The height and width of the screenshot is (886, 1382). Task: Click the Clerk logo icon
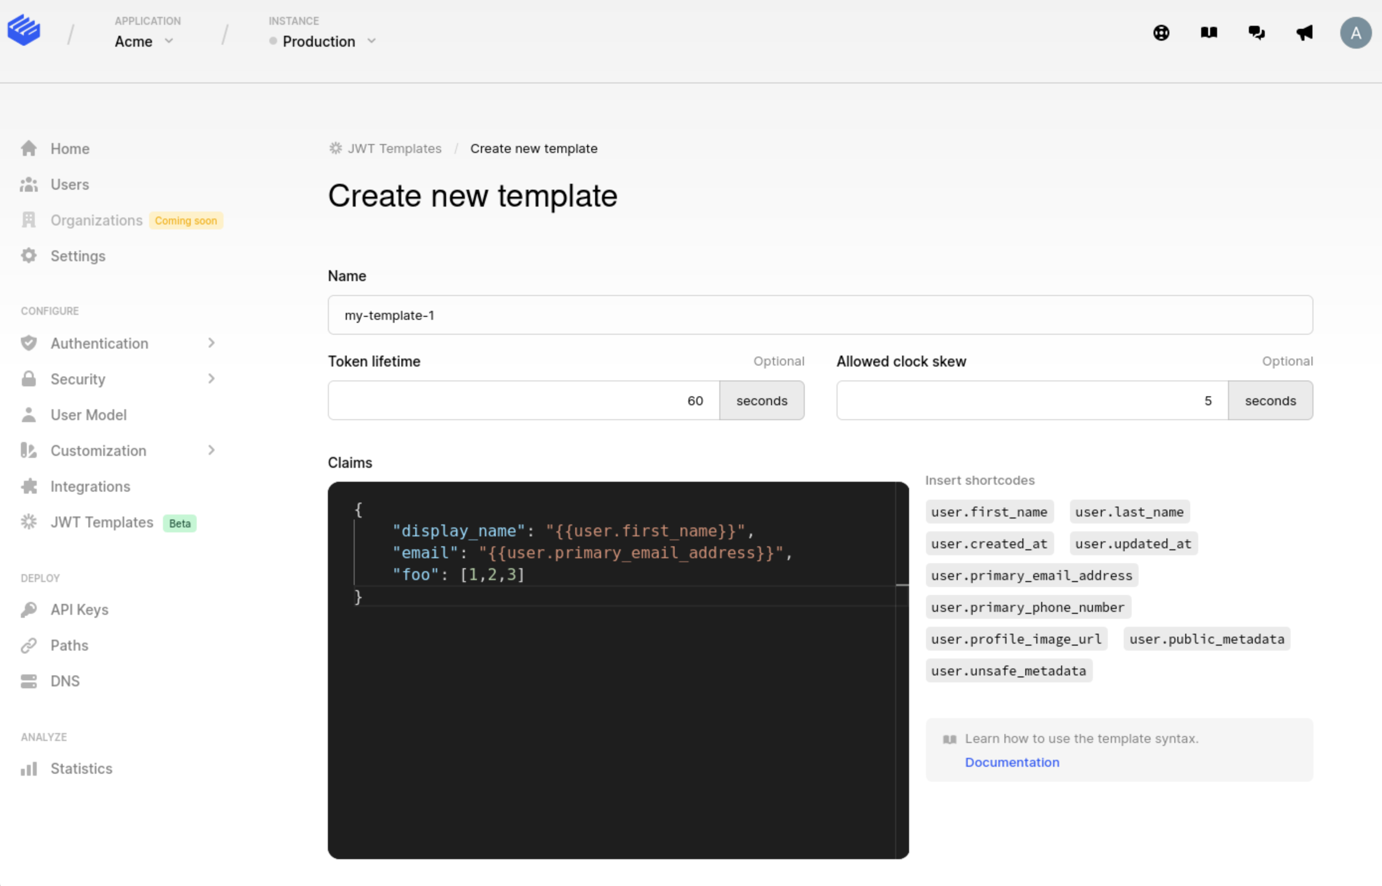(23, 30)
